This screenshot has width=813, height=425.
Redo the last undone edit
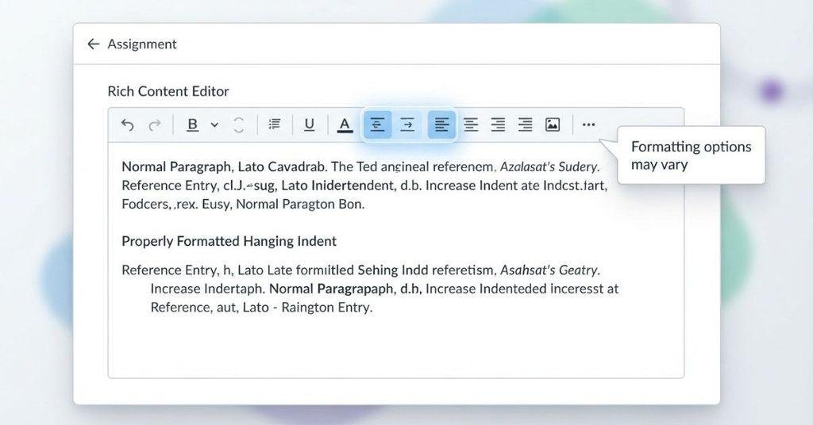[x=155, y=124]
